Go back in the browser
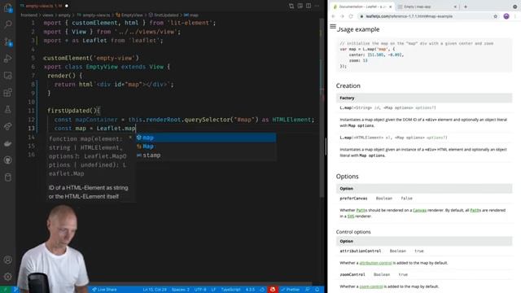 point(333,16)
